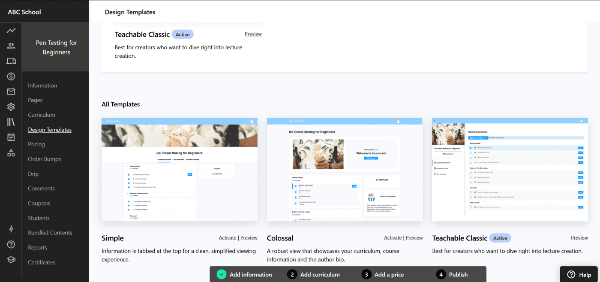Image resolution: width=600 pixels, height=282 pixels.
Task: Open the Drip section
Action: (33, 174)
